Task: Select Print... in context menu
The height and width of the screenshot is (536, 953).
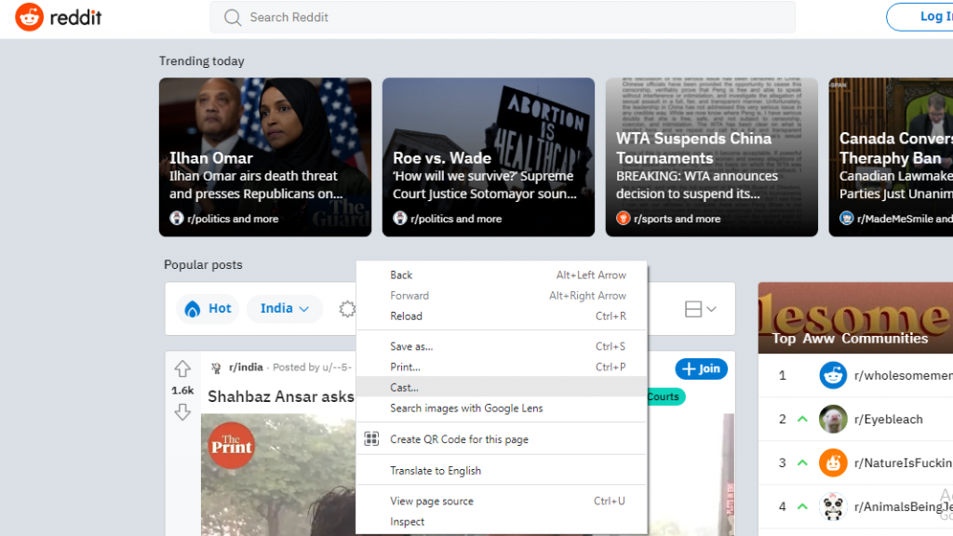Action: (502, 367)
